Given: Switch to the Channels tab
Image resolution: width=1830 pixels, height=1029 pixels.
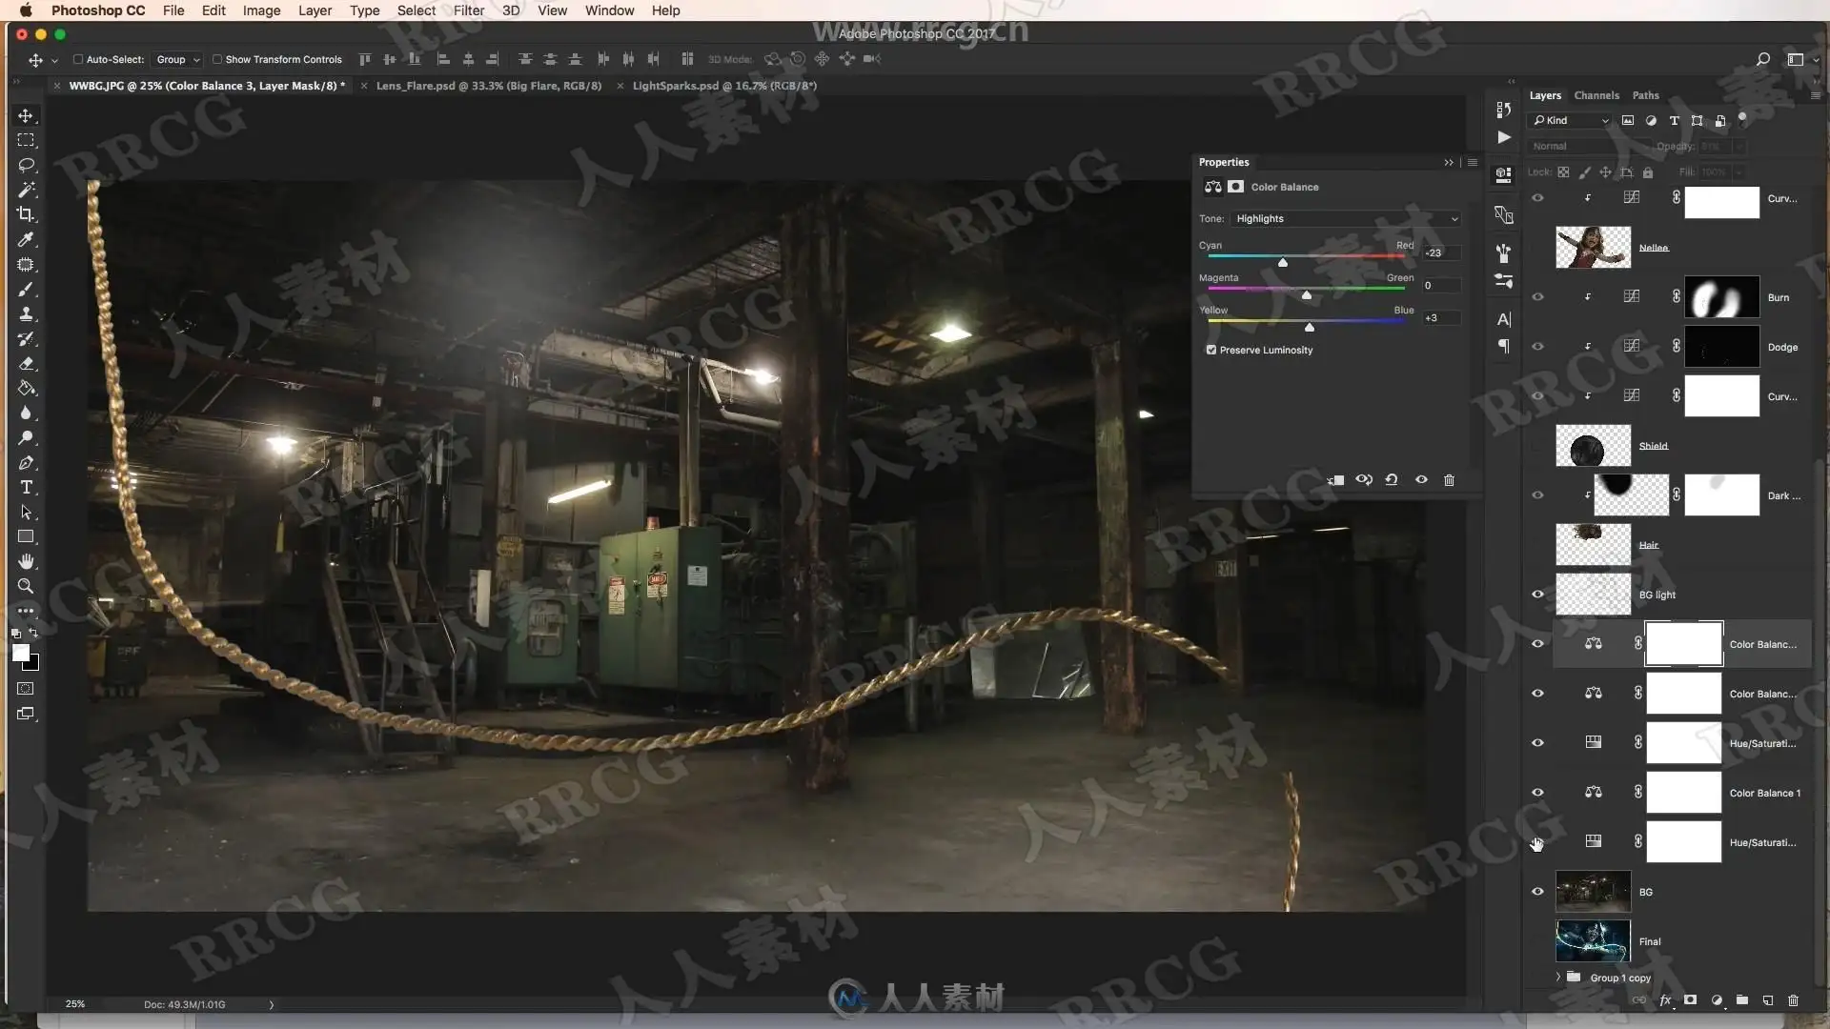Looking at the screenshot, I should 1596,95.
